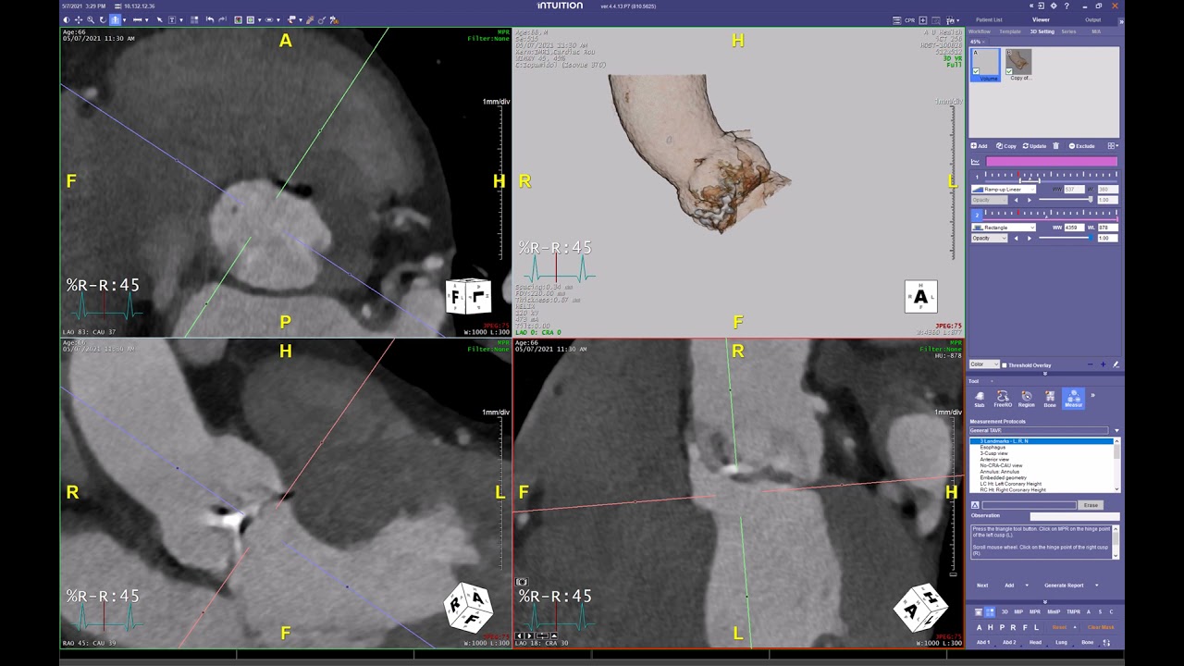Open ruler tool options dropdown arrow
Viewport: 1184px width, 666px height.
coord(147,19)
